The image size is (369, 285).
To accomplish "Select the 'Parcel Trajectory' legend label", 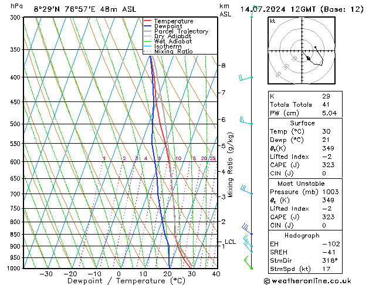I will [181, 31].
